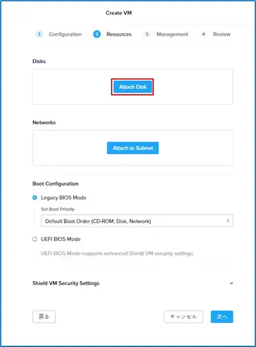Screen dimensions: 256x347
Task: Select the Legacy BIOS Mode radio button
Action: 34,197
